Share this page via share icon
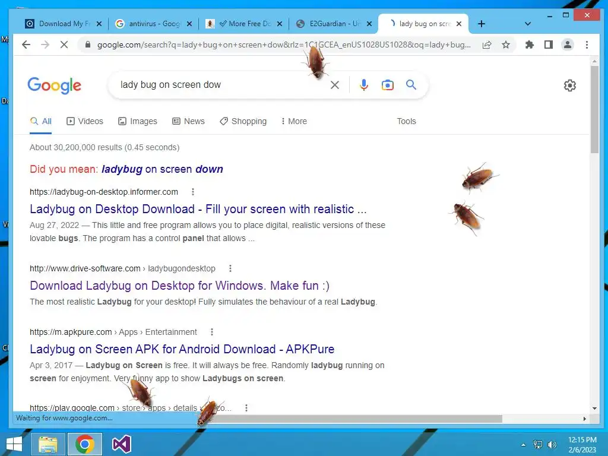 click(x=487, y=45)
